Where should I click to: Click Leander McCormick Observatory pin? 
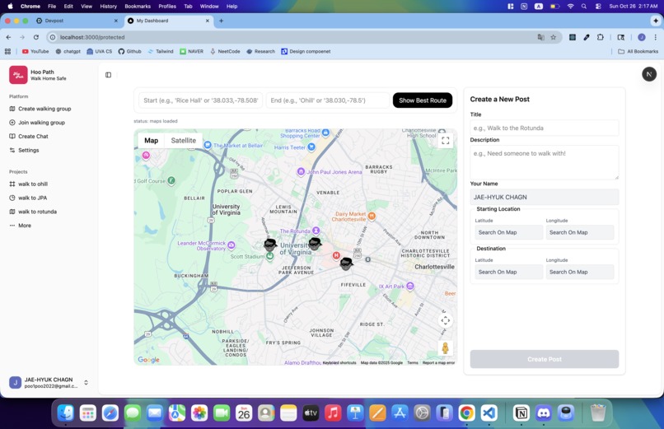pyautogui.click(x=231, y=245)
